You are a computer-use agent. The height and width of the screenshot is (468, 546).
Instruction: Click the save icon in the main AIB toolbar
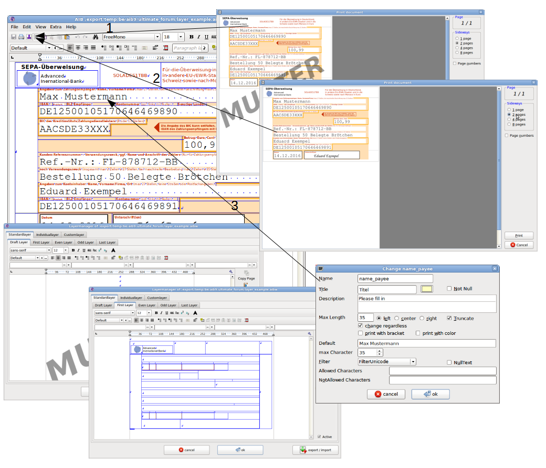[x=14, y=37]
